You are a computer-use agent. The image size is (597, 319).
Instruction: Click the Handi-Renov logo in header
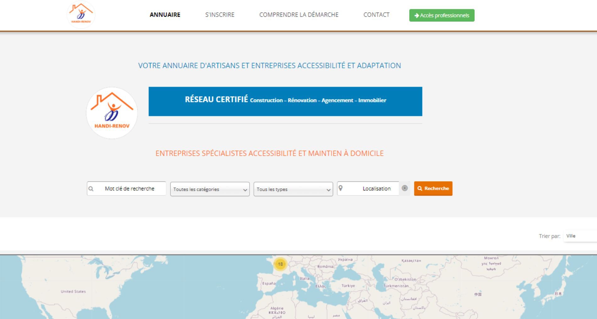click(81, 15)
